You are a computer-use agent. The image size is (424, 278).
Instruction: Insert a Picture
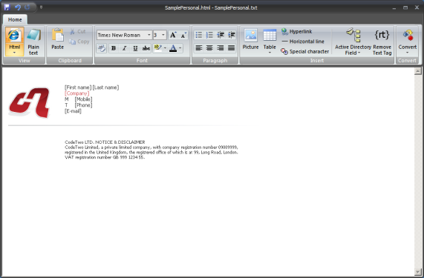251,39
